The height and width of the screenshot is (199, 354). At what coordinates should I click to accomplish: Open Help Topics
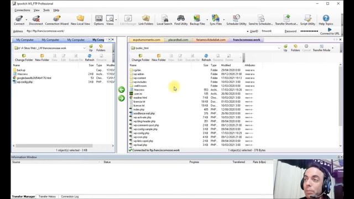[x=326, y=20]
